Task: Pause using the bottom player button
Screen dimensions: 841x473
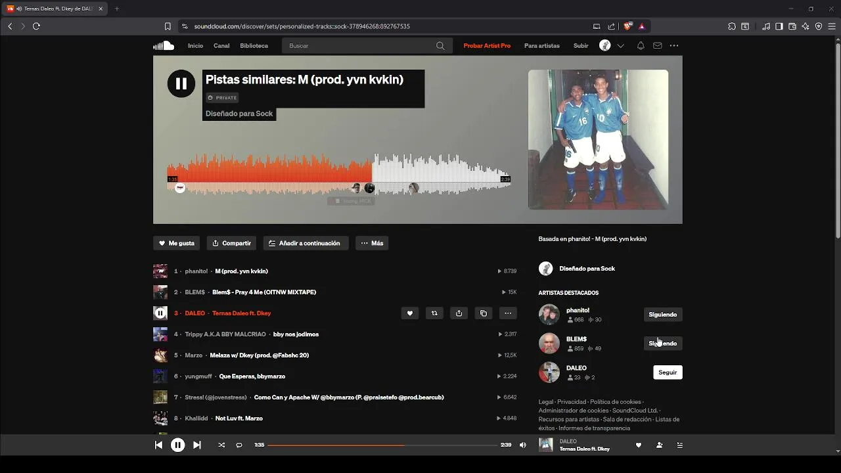Action: (x=177, y=445)
